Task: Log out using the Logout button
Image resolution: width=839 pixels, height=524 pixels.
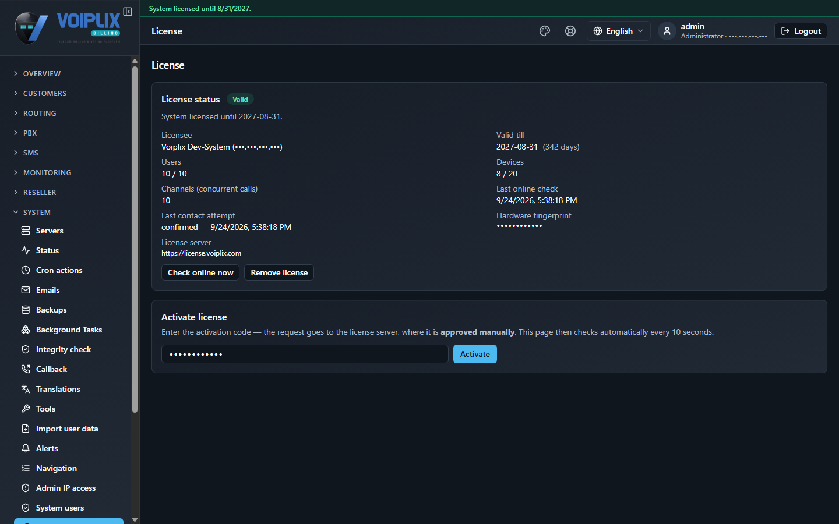Action: pyautogui.click(x=801, y=31)
